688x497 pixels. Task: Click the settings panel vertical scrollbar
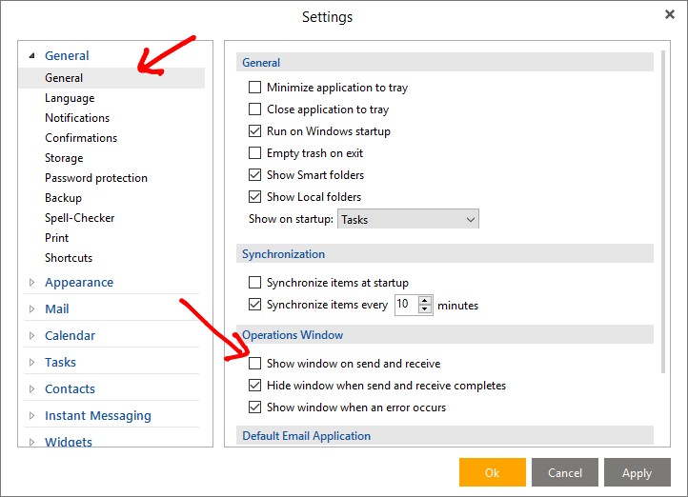point(664,209)
